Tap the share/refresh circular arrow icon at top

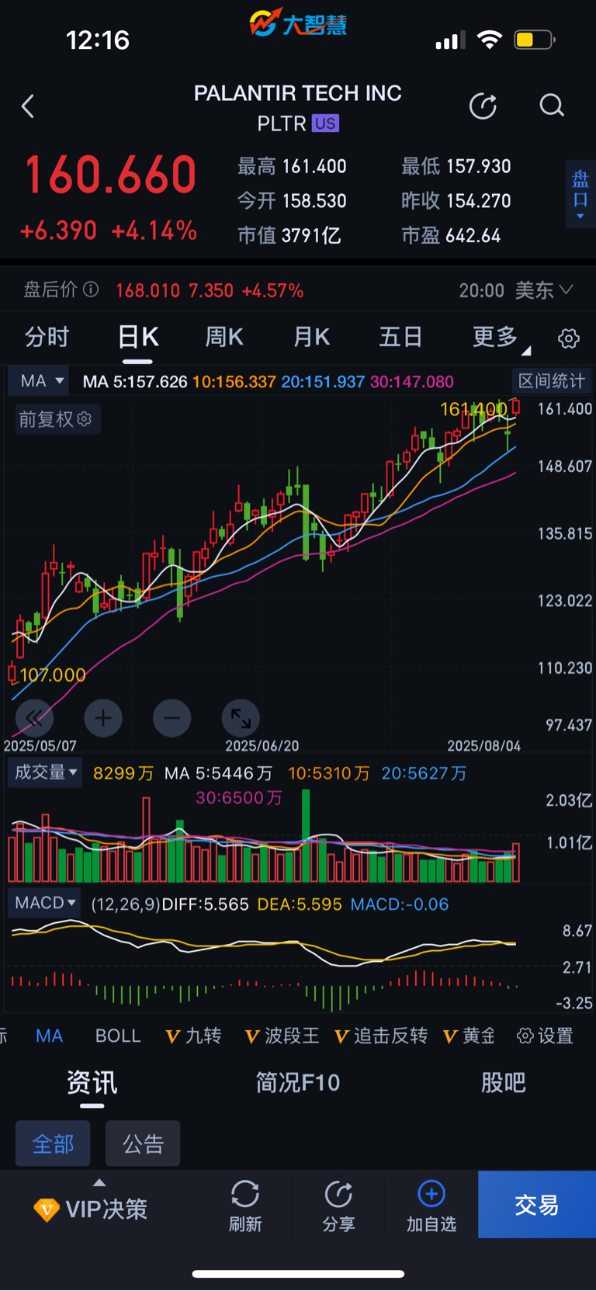483,106
